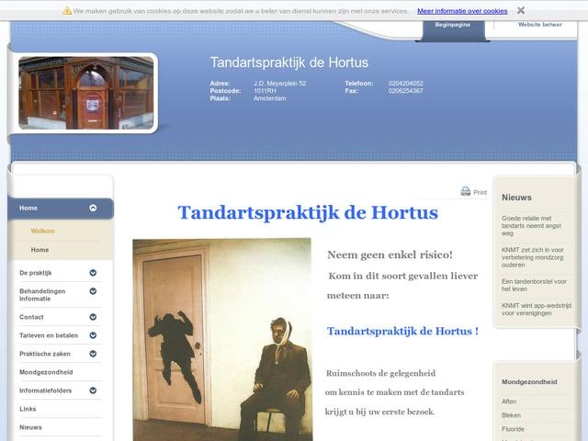Expand the Contact menu arrow
Viewport: 588px width, 441px height.
[x=93, y=317]
